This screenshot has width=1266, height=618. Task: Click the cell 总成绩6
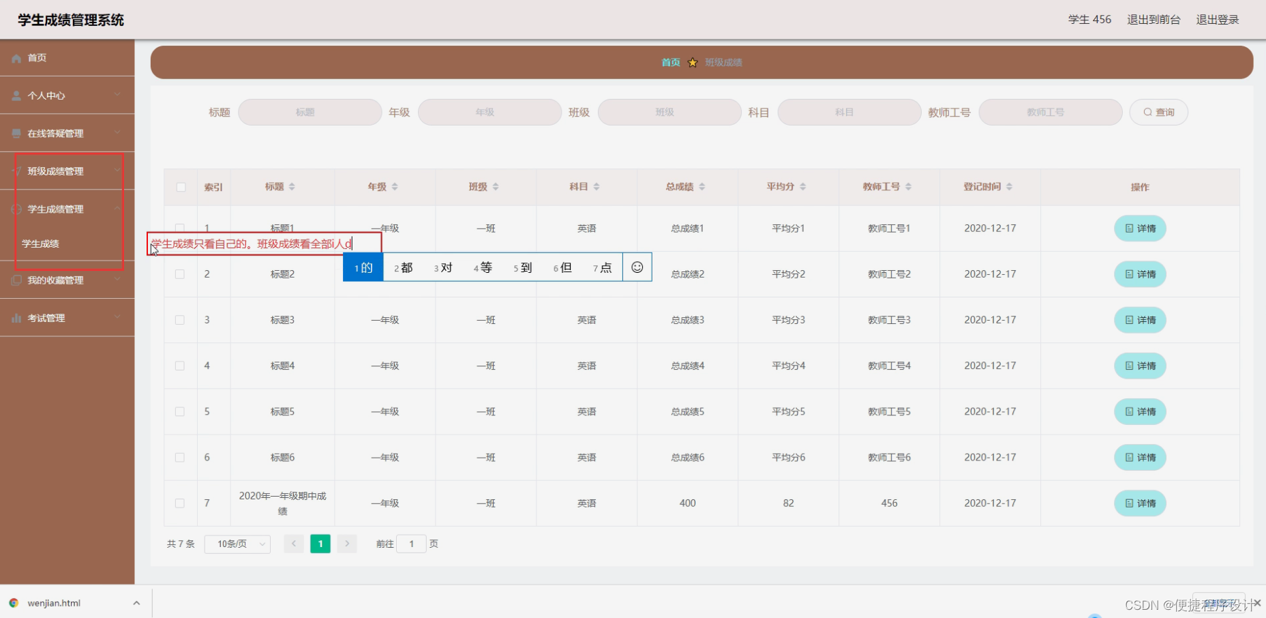pos(687,458)
